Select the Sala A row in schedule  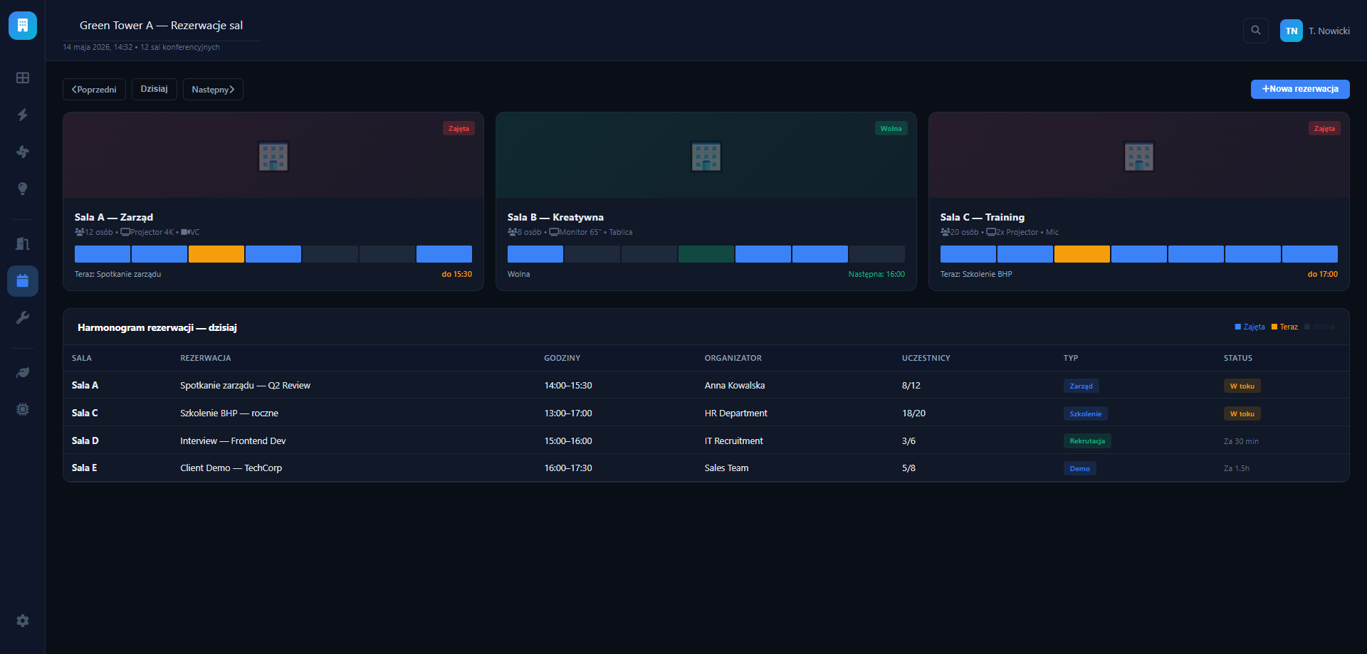[706, 385]
